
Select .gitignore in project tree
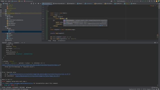click(9, 40)
